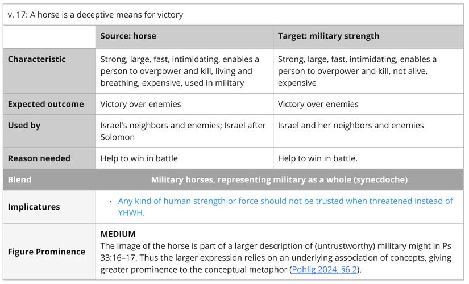Image resolution: width=469 pixels, height=284 pixels.
Task: Click the military strength characteristics cell
Action: (357, 71)
